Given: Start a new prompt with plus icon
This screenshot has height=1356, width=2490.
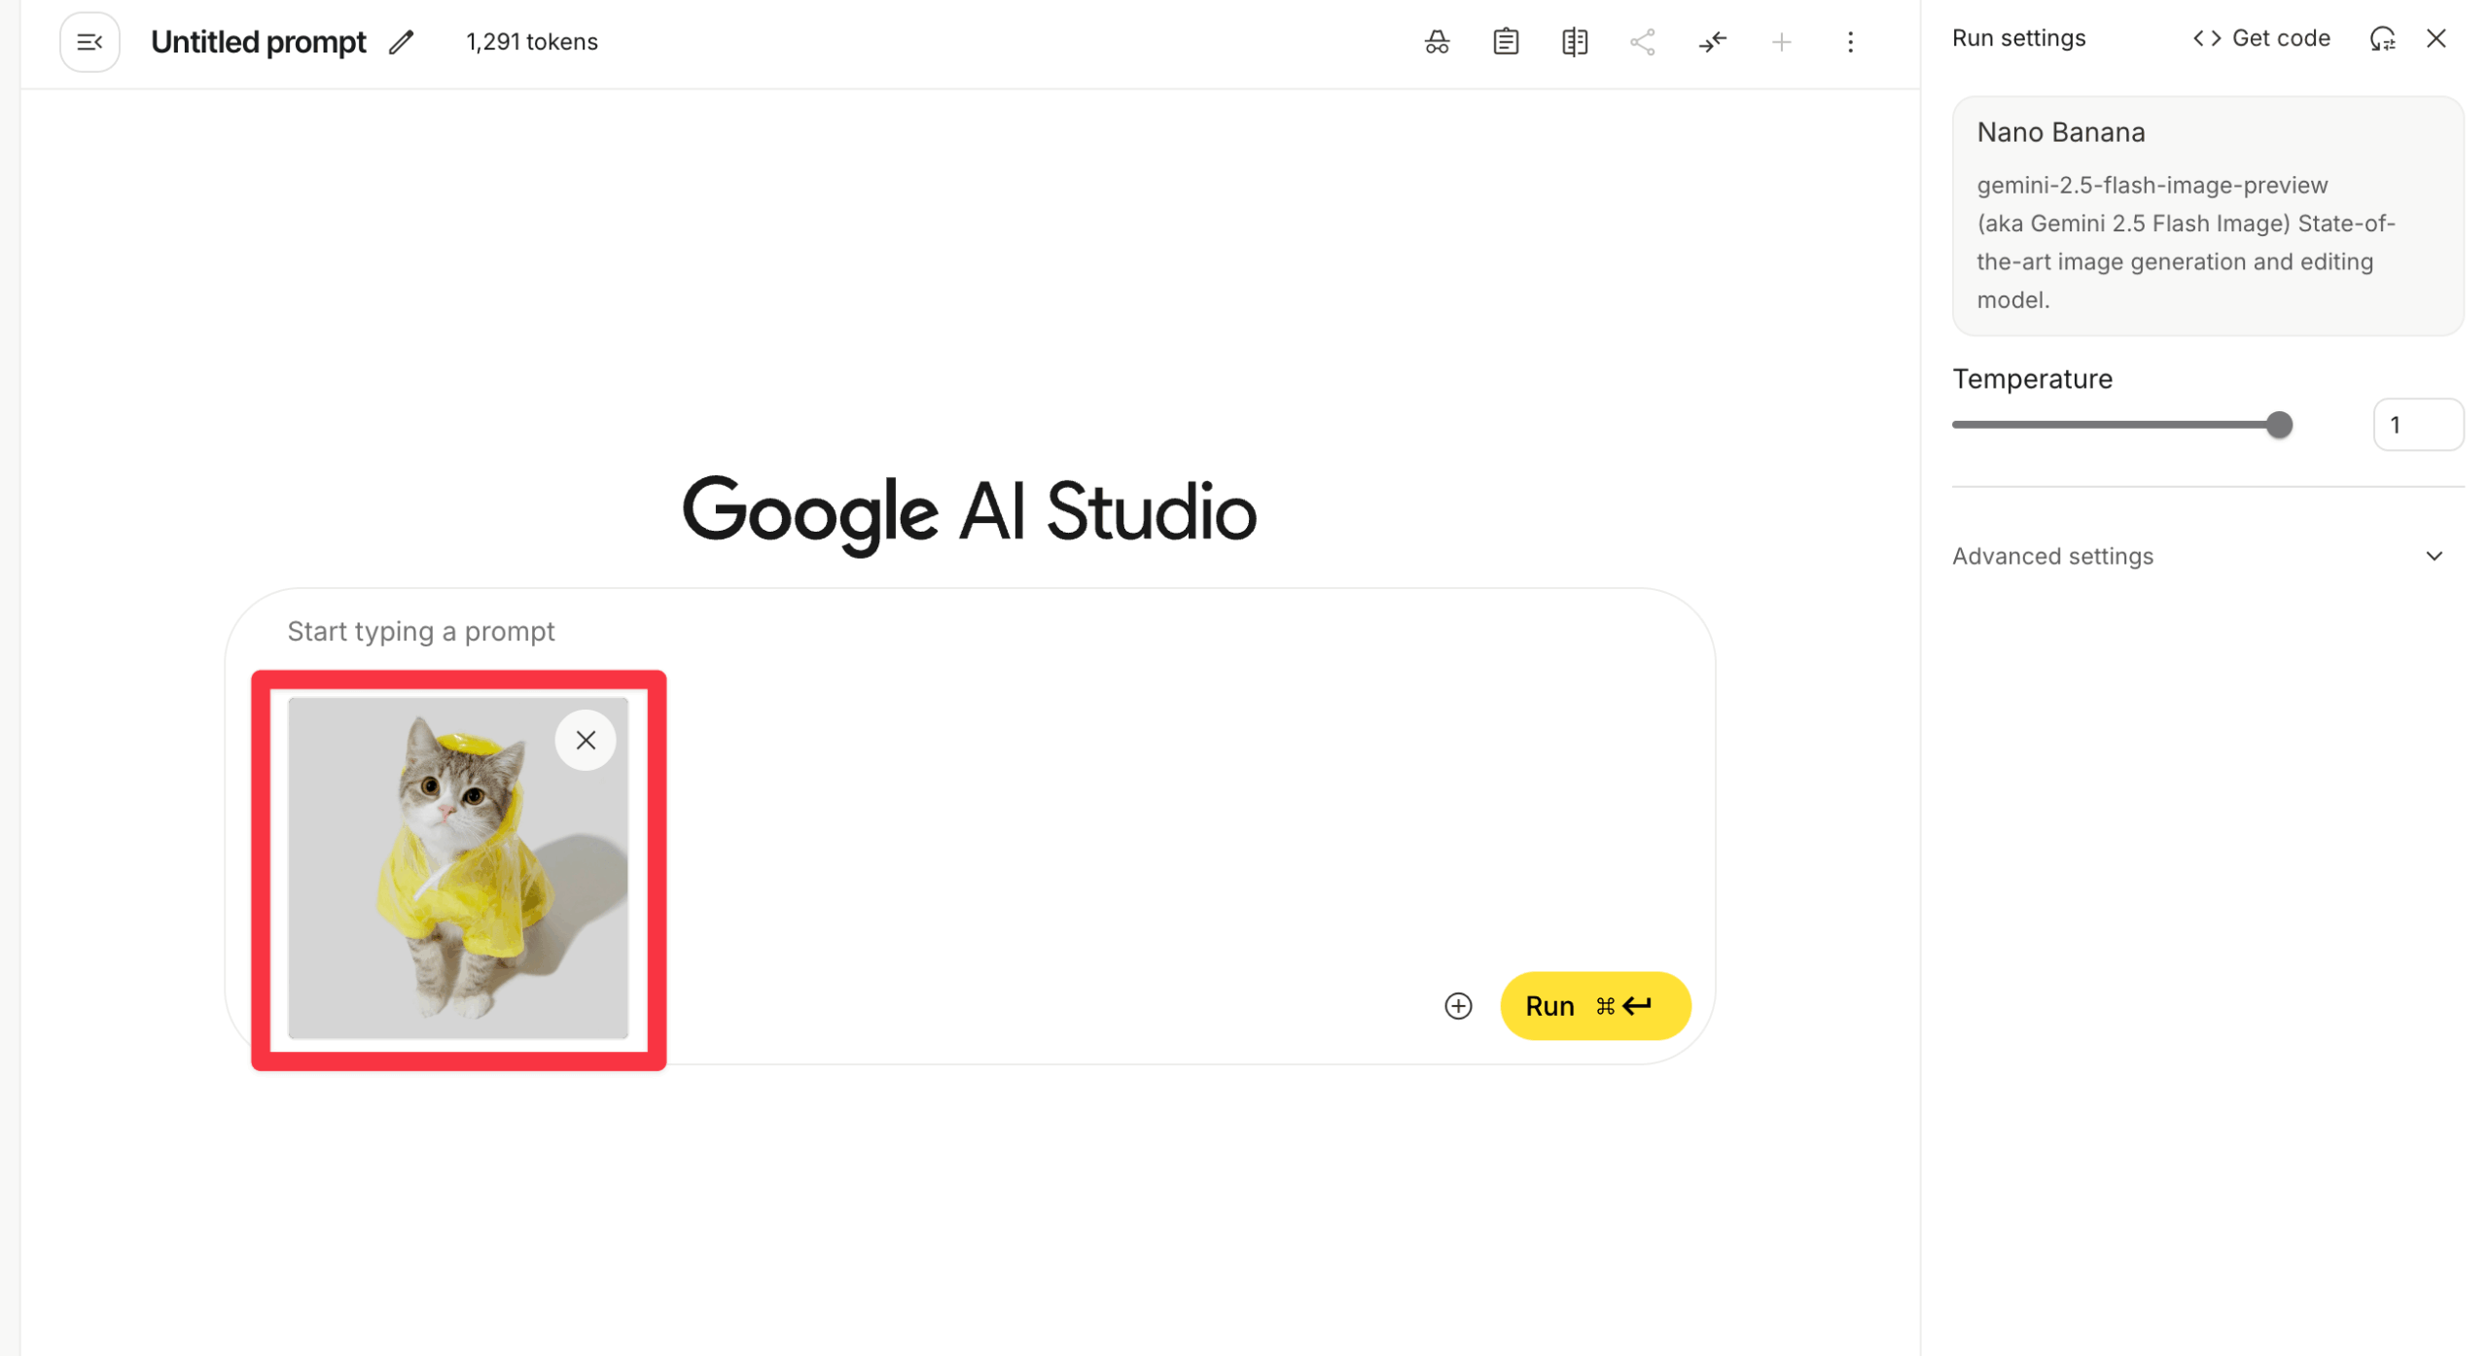Looking at the screenshot, I should coord(1780,42).
